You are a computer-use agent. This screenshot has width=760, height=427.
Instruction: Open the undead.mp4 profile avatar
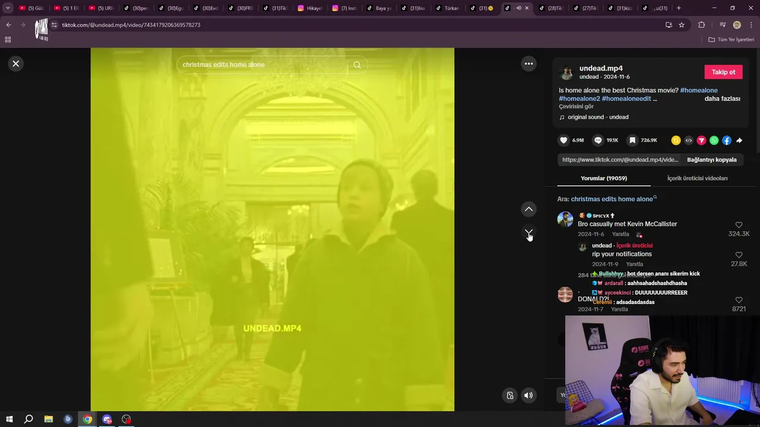pyautogui.click(x=567, y=72)
